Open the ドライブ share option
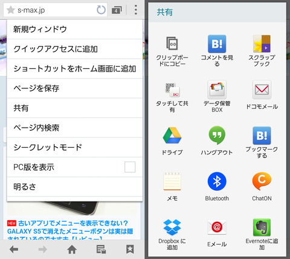This screenshot has width=290, height=259. tap(172, 136)
